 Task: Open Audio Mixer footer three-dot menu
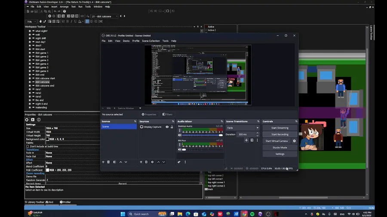(x=185, y=162)
